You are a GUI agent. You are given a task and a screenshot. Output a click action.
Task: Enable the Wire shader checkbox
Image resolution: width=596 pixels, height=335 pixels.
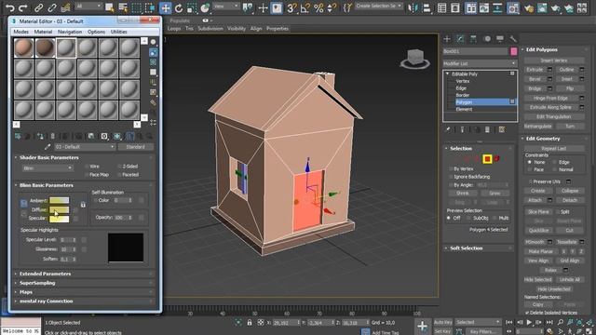pyautogui.click(x=87, y=167)
